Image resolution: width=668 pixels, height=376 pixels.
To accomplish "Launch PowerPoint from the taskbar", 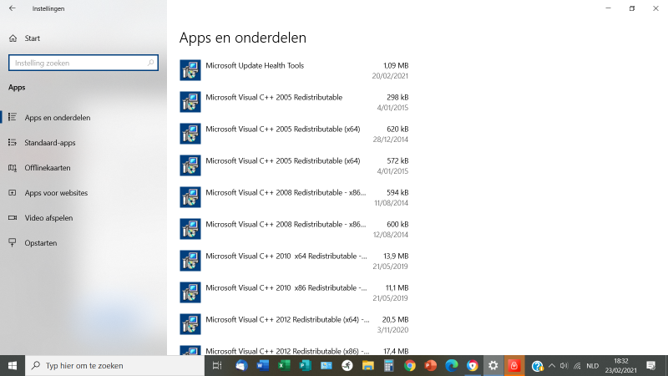I will coord(431,366).
